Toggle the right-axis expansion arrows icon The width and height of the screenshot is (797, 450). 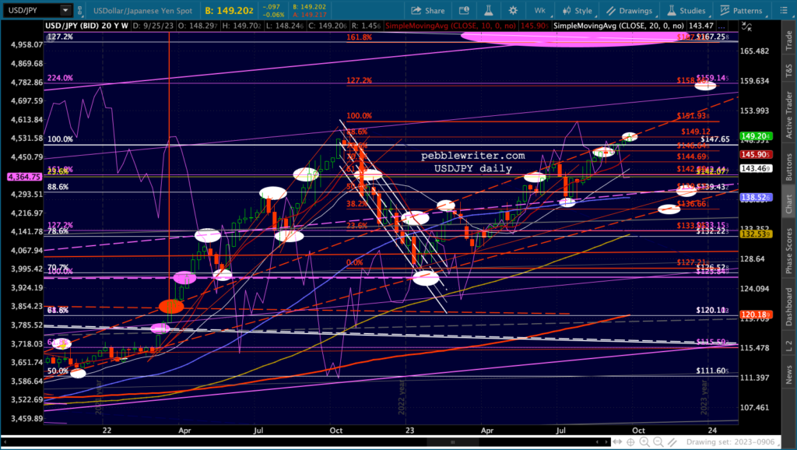click(746, 26)
